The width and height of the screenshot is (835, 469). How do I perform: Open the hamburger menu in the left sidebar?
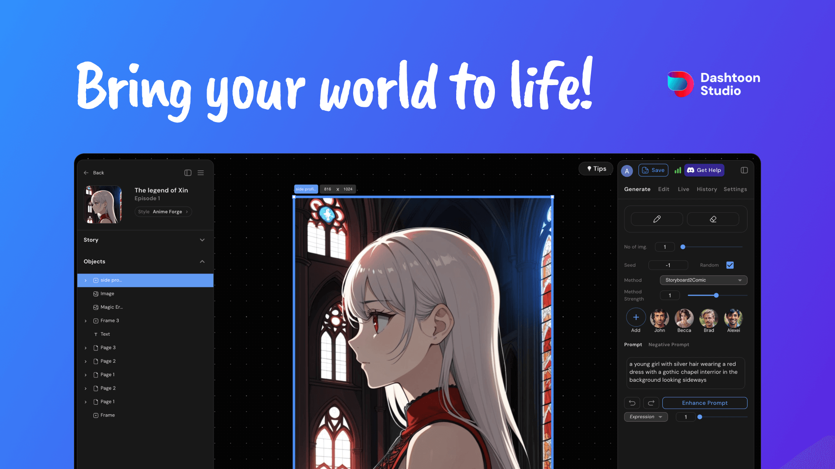pyautogui.click(x=200, y=172)
